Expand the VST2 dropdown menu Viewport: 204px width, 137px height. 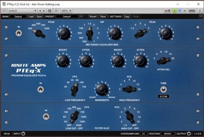(66, 11)
